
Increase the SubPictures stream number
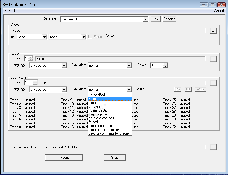pos(35,81)
